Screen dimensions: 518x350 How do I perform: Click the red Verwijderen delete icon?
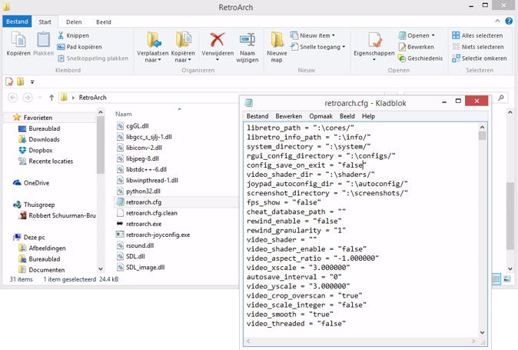coord(217,40)
